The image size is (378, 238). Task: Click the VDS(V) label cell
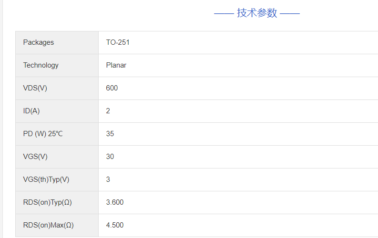(x=35, y=88)
